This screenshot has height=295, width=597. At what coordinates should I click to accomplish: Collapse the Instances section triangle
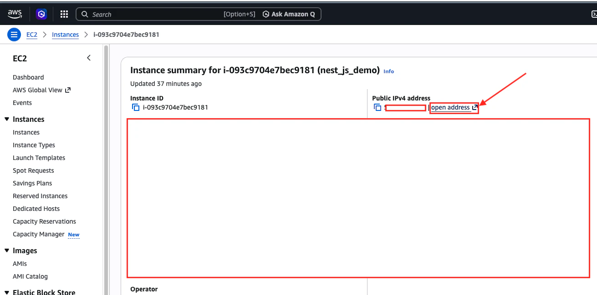pos(7,119)
